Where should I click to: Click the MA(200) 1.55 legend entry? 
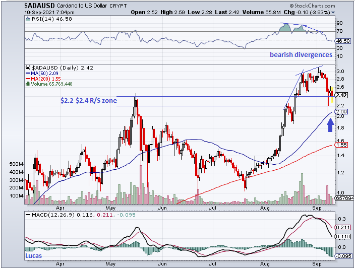click(x=43, y=79)
